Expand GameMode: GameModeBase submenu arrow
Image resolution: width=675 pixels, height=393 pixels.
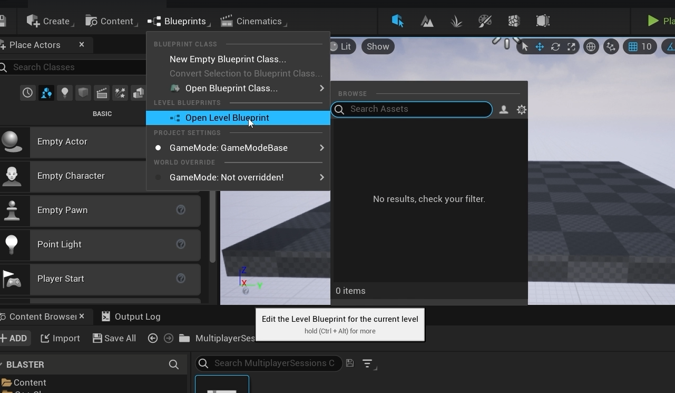tap(321, 148)
